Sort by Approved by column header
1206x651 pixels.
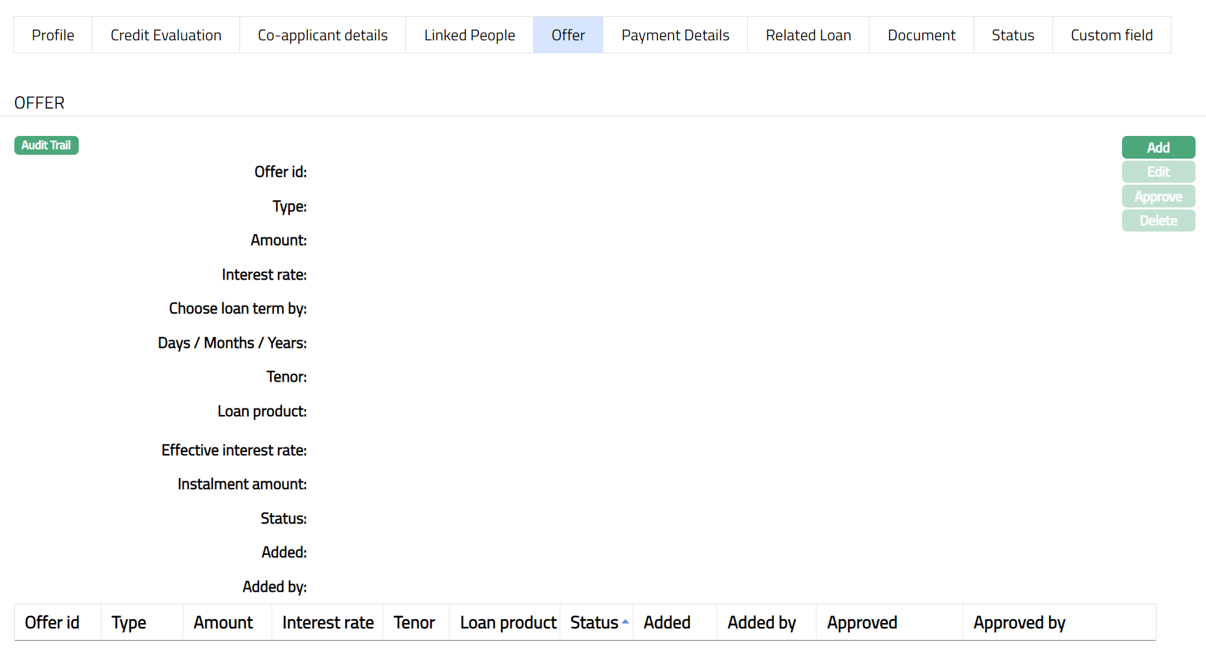[1019, 623]
